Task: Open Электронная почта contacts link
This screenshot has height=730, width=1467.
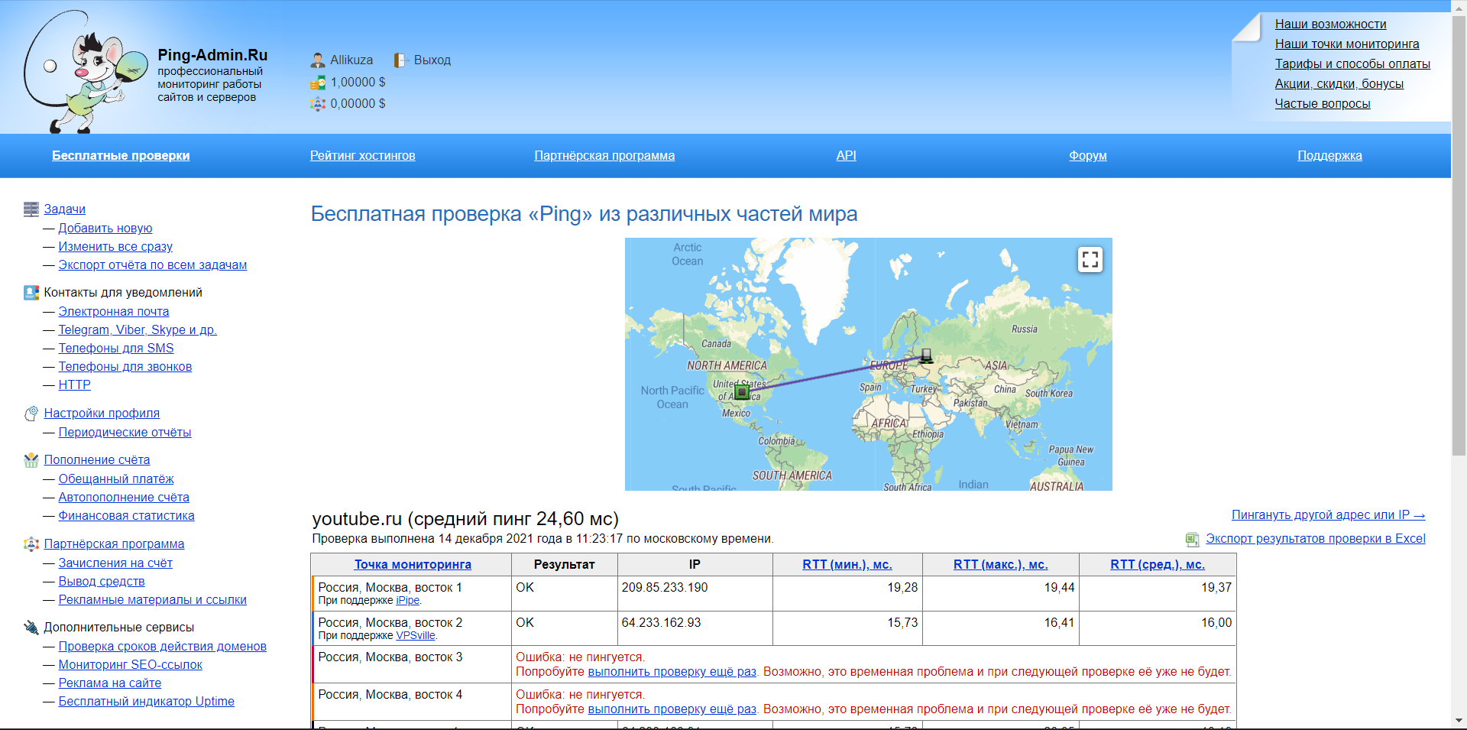Action: pyautogui.click(x=114, y=312)
